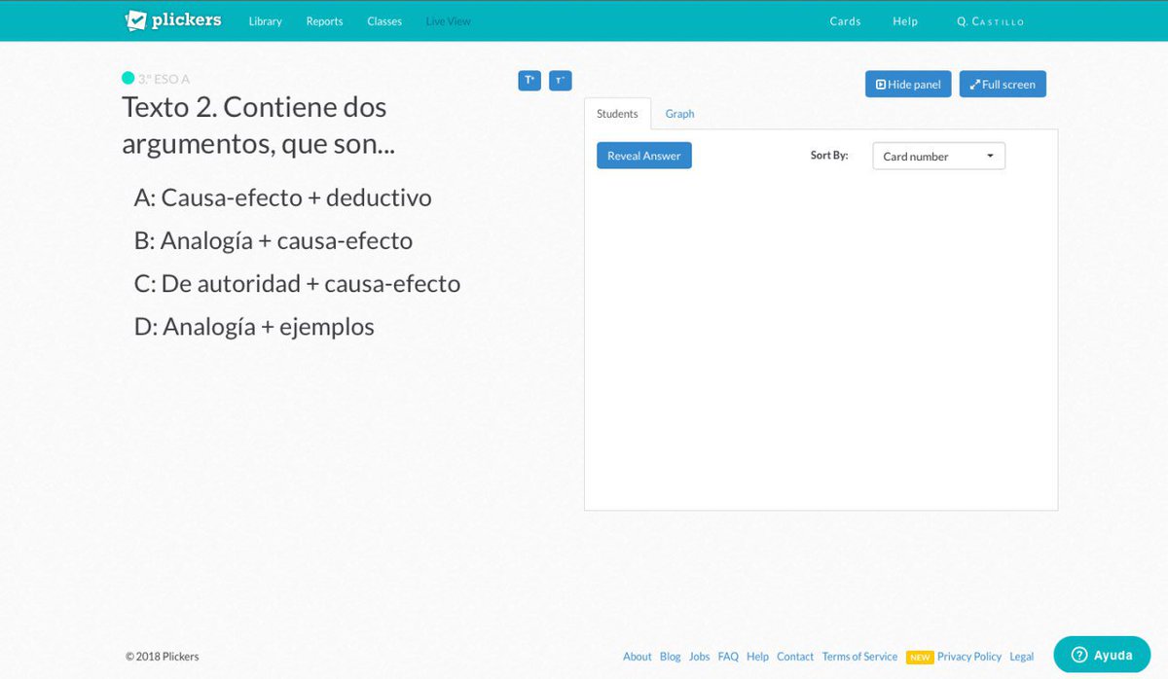Image resolution: width=1168 pixels, height=679 pixels.
Task: Open the Sort By Card number dropdown
Action: (x=938, y=156)
